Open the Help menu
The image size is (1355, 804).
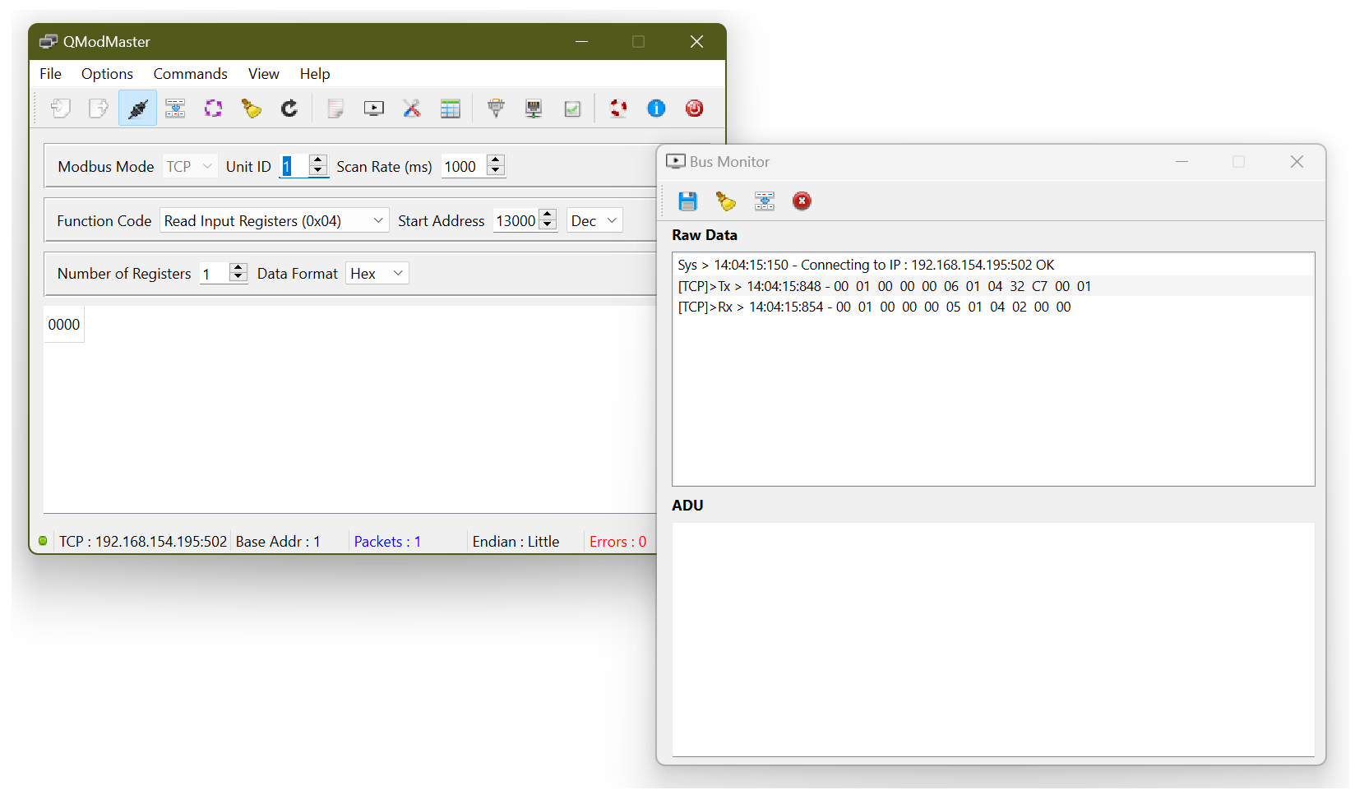[315, 74]
